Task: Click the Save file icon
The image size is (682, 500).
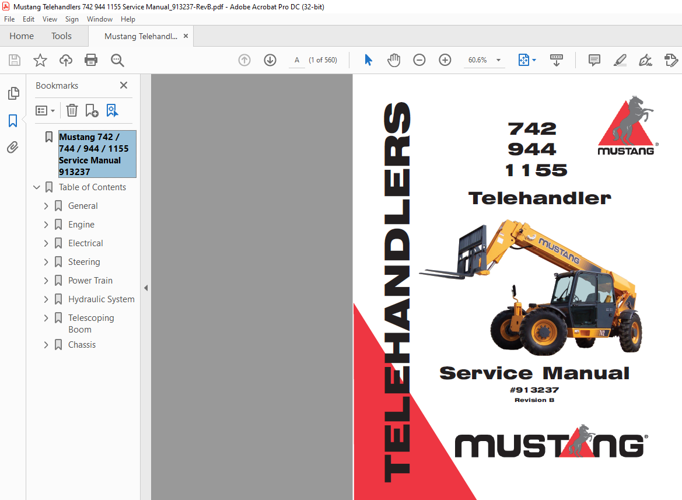Action: point(15,60)
